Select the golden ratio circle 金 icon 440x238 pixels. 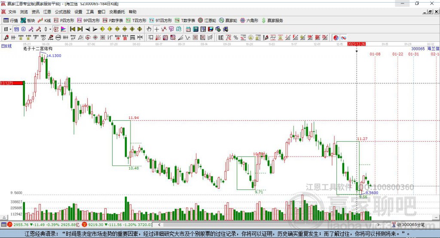(x=251, y=38)
